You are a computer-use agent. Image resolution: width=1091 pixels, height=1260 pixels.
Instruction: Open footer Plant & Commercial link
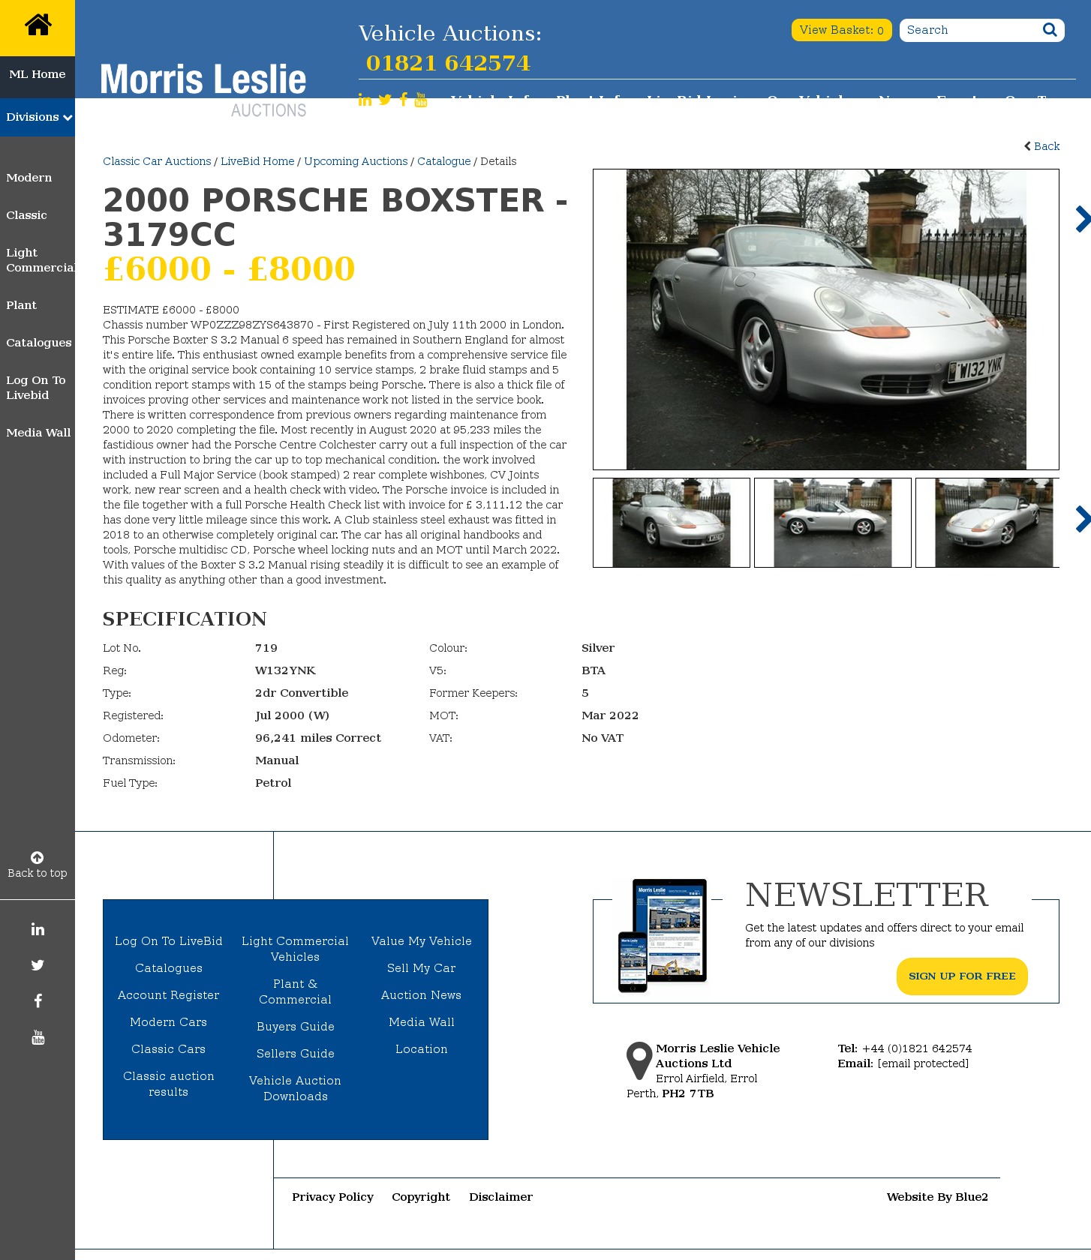pyautogui.click(x=296, y=991)
